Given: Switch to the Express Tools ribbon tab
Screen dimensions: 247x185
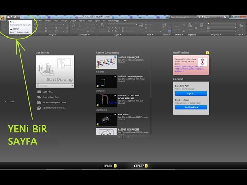Looking at the screenshot, I should (100, 21).
